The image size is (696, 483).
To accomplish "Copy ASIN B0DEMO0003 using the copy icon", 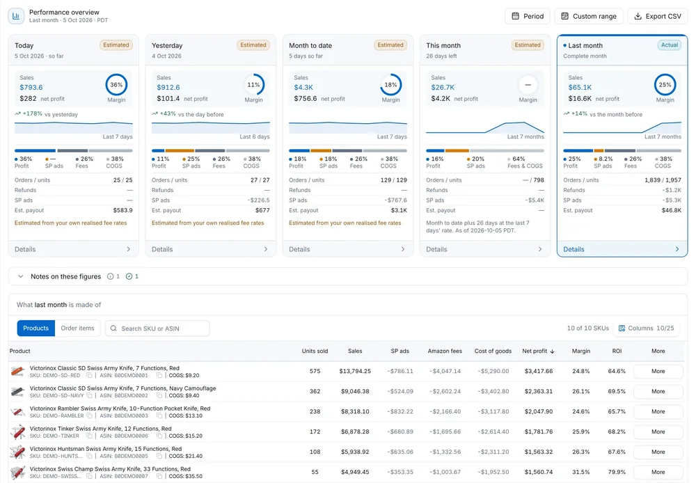I will [x=159, y=416].
